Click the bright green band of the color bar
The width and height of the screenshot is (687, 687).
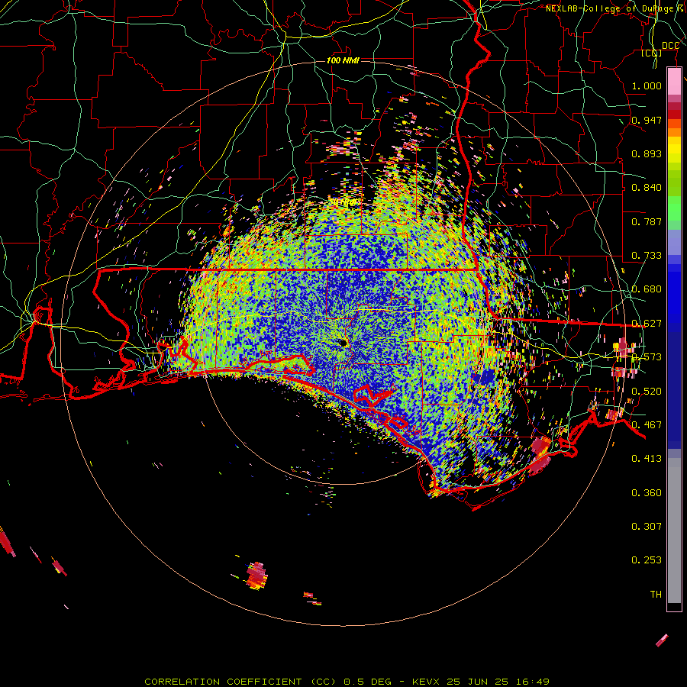click(x=674, y=208)
